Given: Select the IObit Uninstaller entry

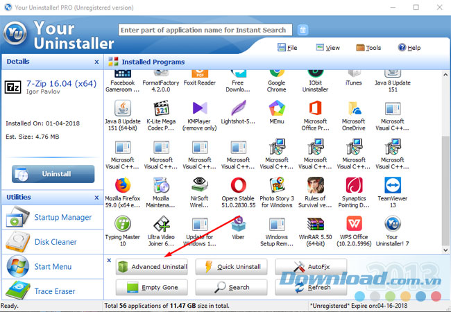Looking at the screenshot, I should click(x=315, y=82).
